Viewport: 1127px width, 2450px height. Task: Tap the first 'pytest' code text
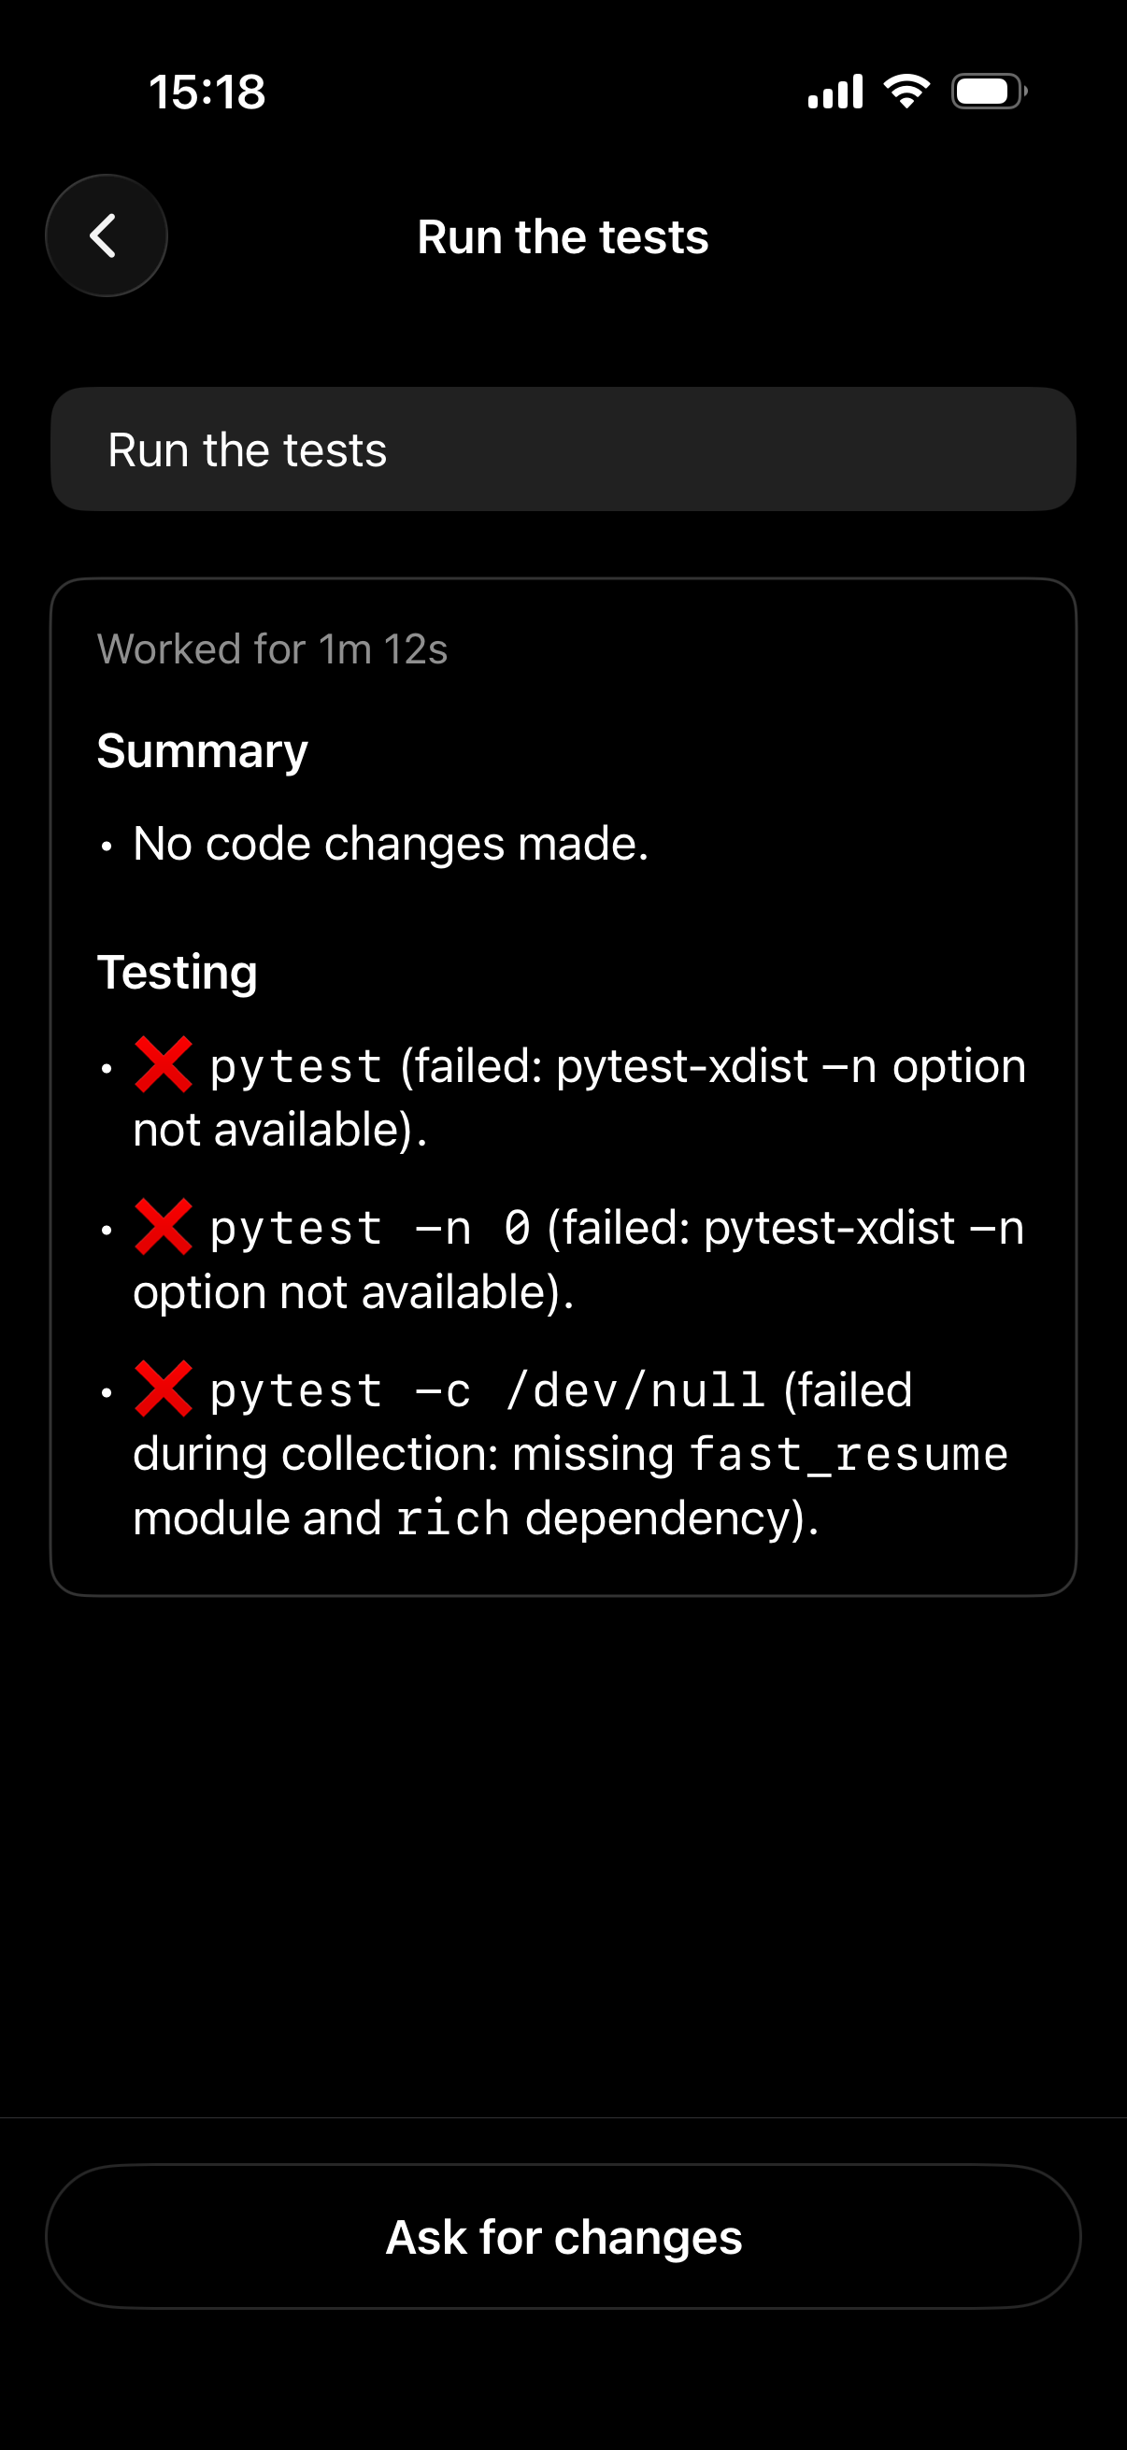[x=296, y=1066]
